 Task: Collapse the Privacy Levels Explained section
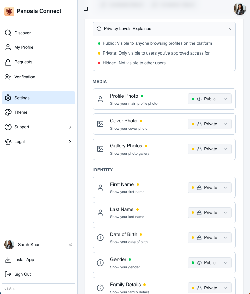click(229, 29)
